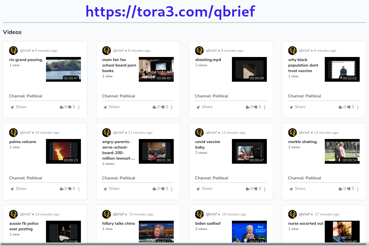Screen dimensions: 369x246
Task: Click qbrief avatar on palma volcano card
Action: pyautogui.click(x=13, y=133)
